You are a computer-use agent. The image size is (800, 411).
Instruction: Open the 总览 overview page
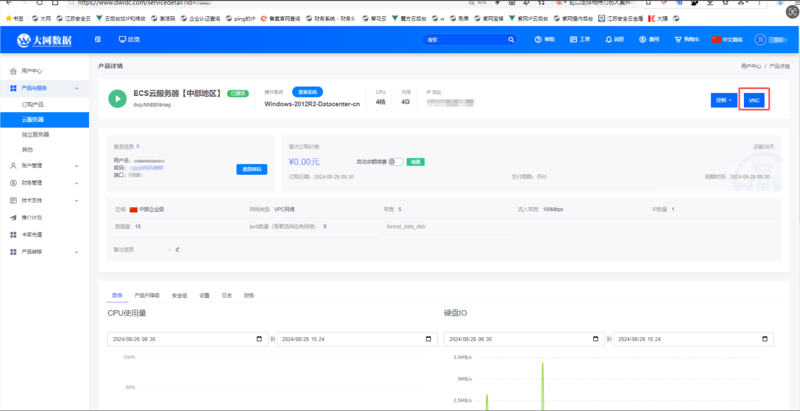[x=130, y=39]
